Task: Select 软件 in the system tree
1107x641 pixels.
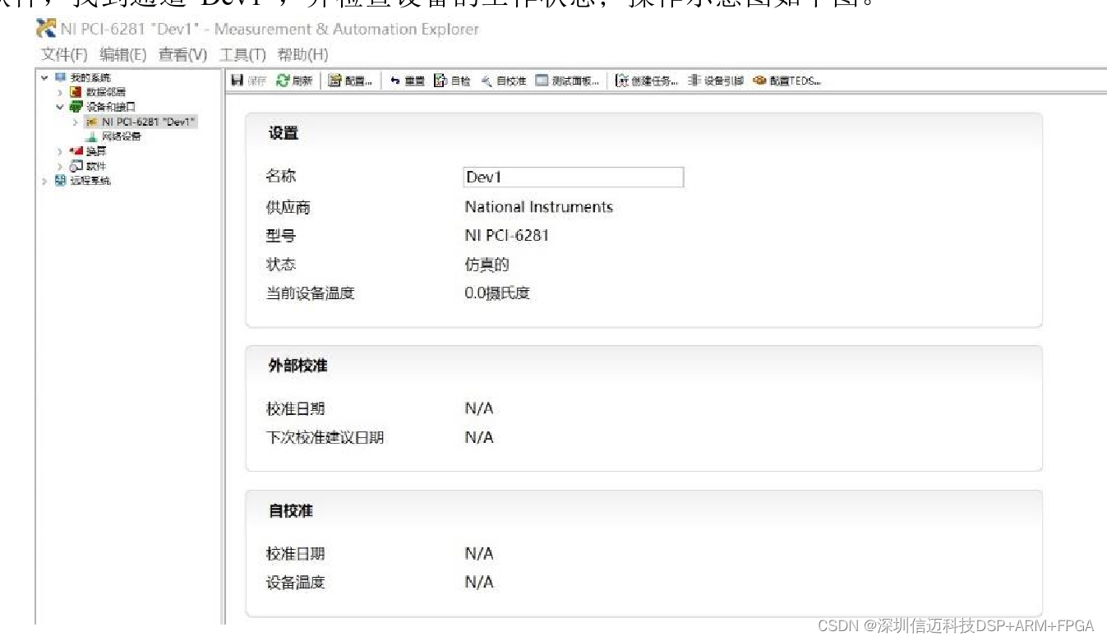Action: 96,166
